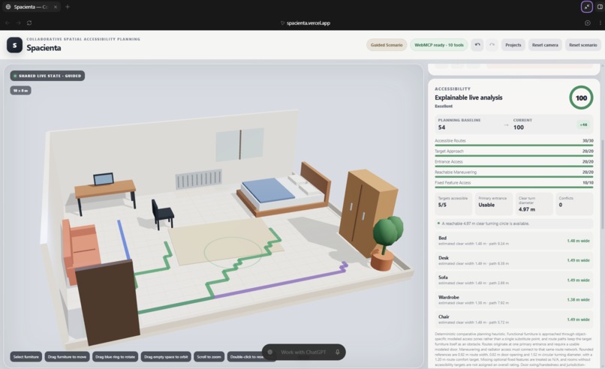Click Reset scenario
605x369 pixels.
pyautogui.click(x=583, y=45)
